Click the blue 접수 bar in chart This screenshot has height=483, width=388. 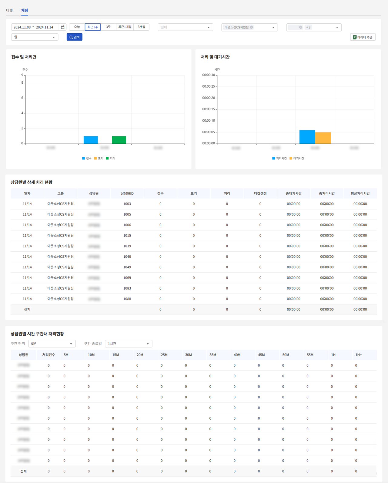(91, 140)
